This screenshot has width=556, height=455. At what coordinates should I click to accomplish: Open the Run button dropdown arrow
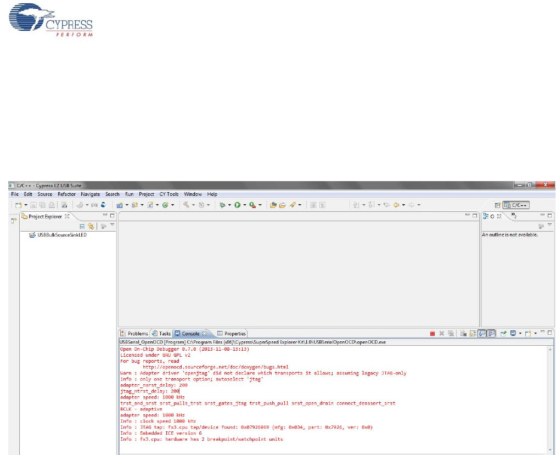point(244,205)
